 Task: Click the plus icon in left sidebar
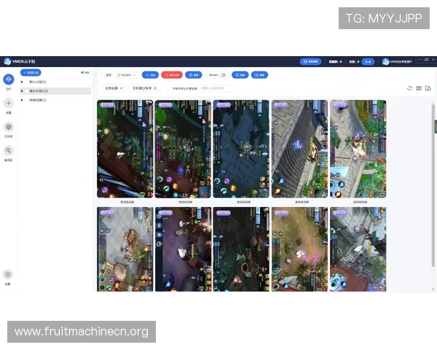pyautogui.click(x=9, y=104)
